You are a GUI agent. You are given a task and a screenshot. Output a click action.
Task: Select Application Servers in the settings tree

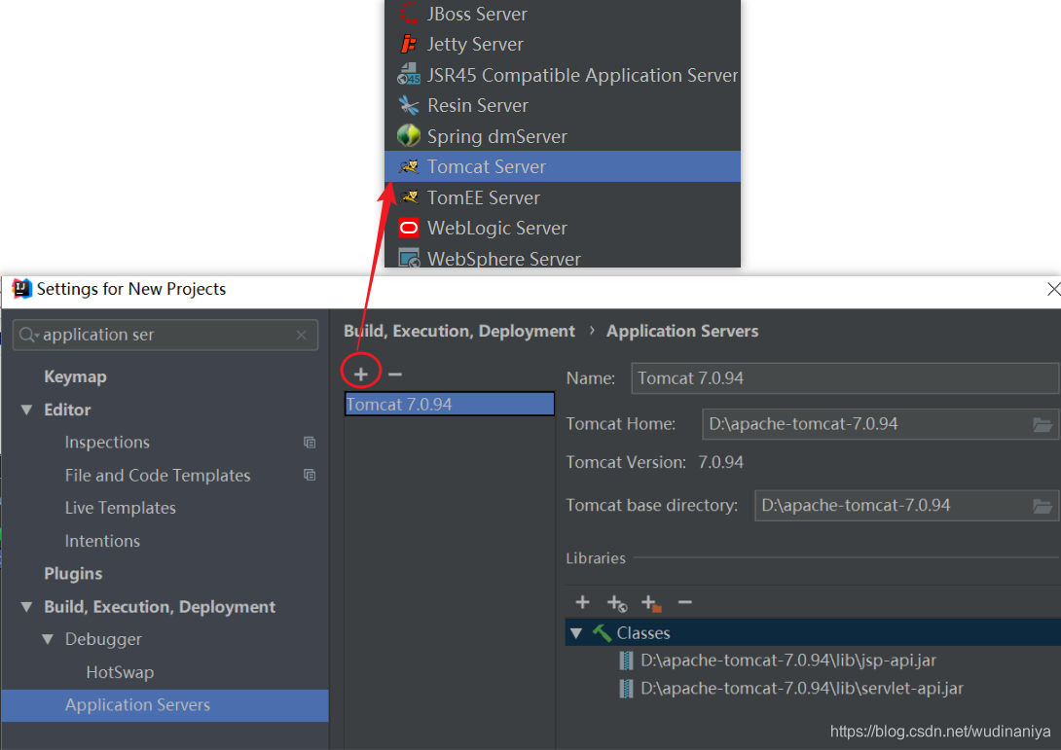point(165,704)
